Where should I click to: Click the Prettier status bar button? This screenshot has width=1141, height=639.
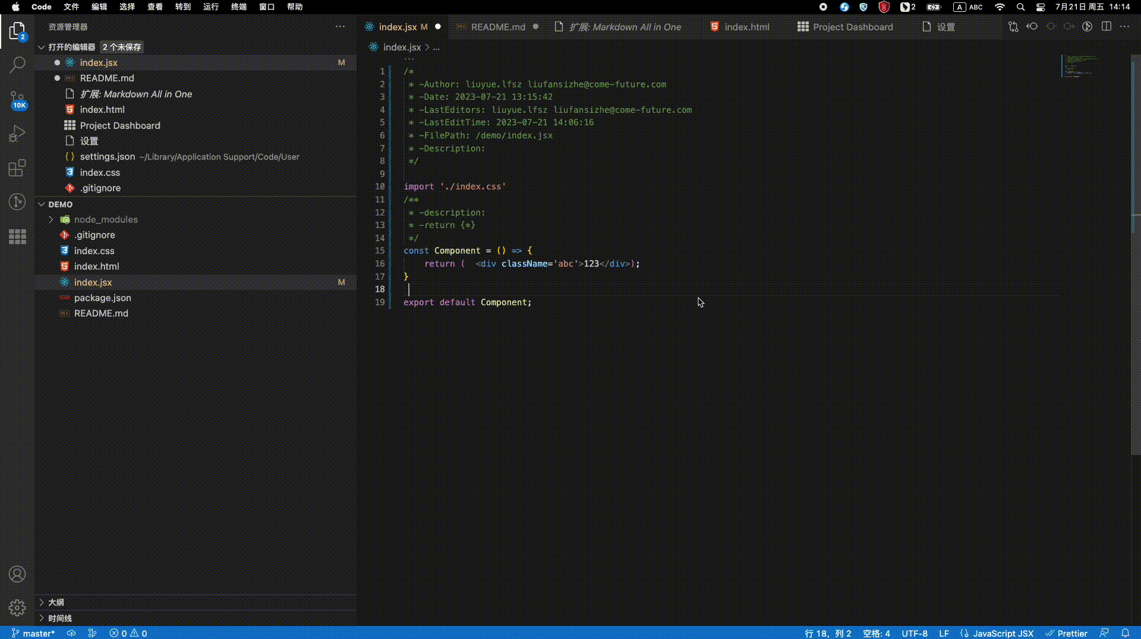pos(1066,633)
